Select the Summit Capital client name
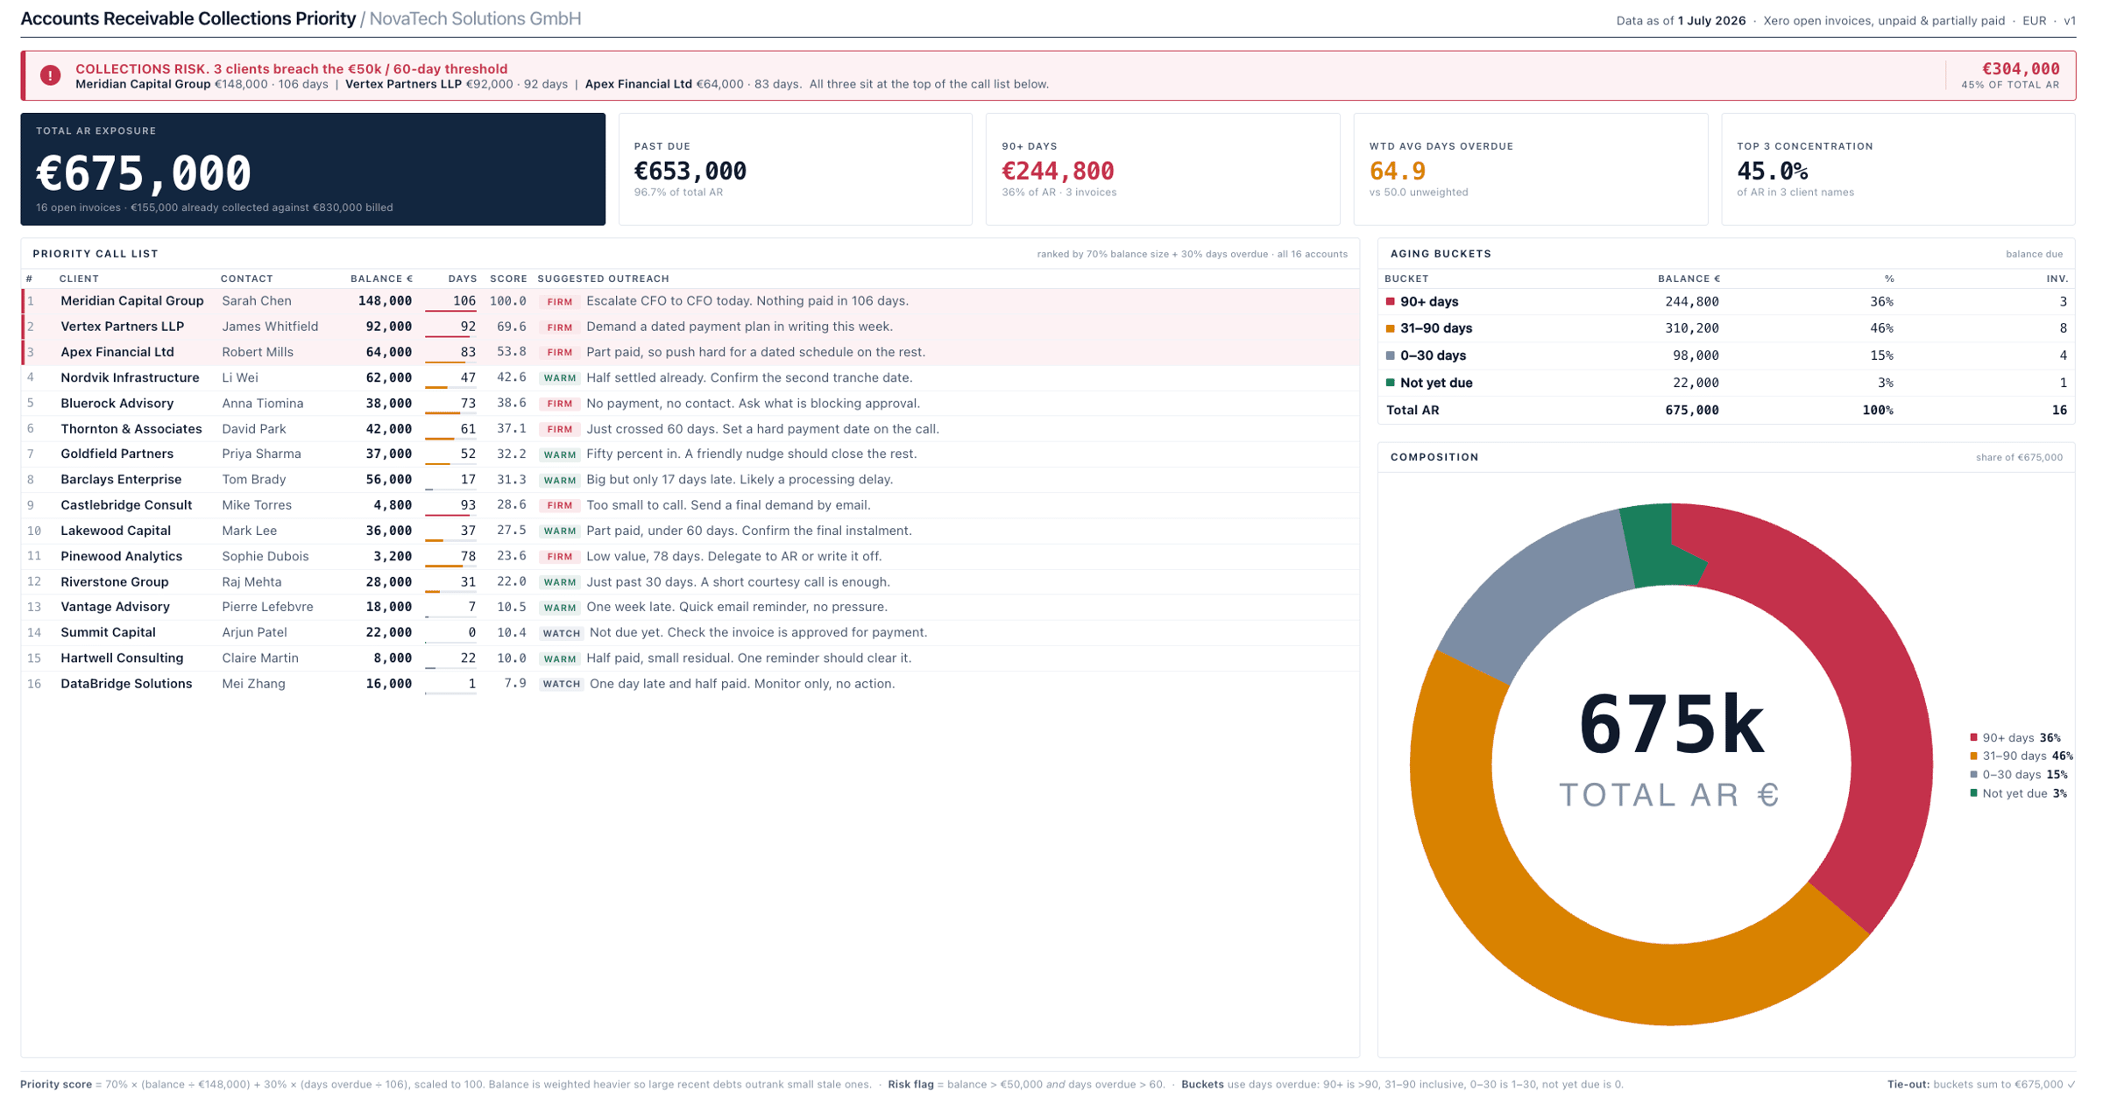The height and width of the screenshot is (1105, 2103). coord(108,632)
